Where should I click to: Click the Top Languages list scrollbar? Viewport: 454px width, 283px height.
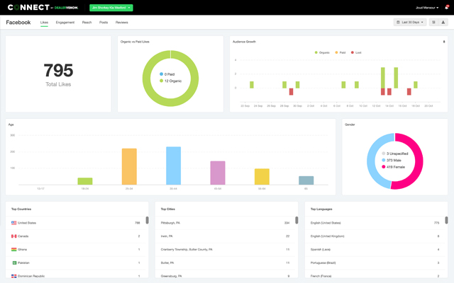coord(446,220)
